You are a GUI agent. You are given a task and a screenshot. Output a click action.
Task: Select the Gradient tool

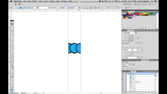[12, 67]
